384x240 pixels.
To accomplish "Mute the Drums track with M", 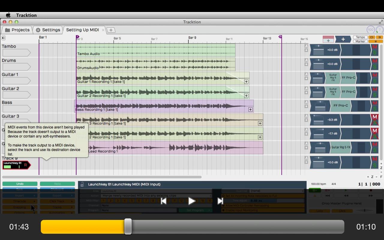I will coord(374,61).
